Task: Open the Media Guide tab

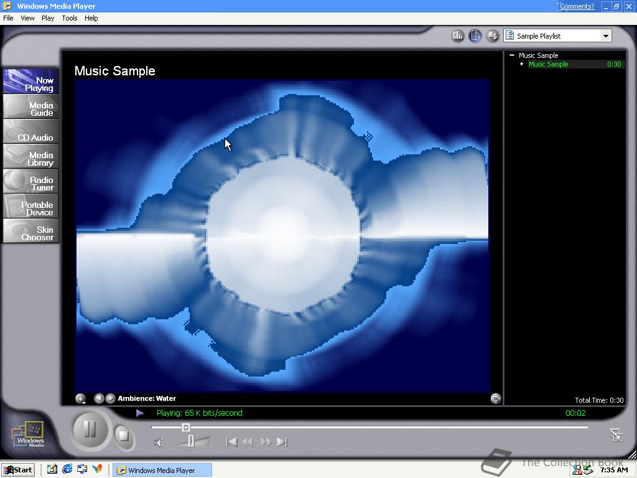Action: click(31, 107)
